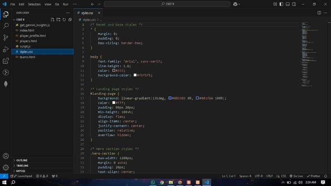Click Spaces: 4 indentation setting
Viewport: 331px width, 186px height.
pos(245,176)
